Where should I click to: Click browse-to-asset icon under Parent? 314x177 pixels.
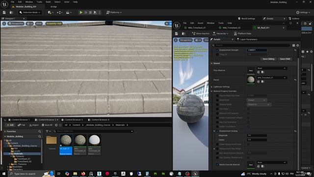coord(263,82)
